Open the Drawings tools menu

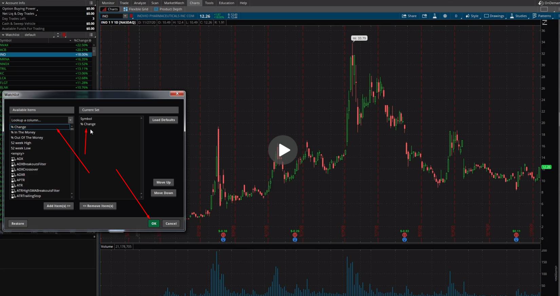[494, 16]
